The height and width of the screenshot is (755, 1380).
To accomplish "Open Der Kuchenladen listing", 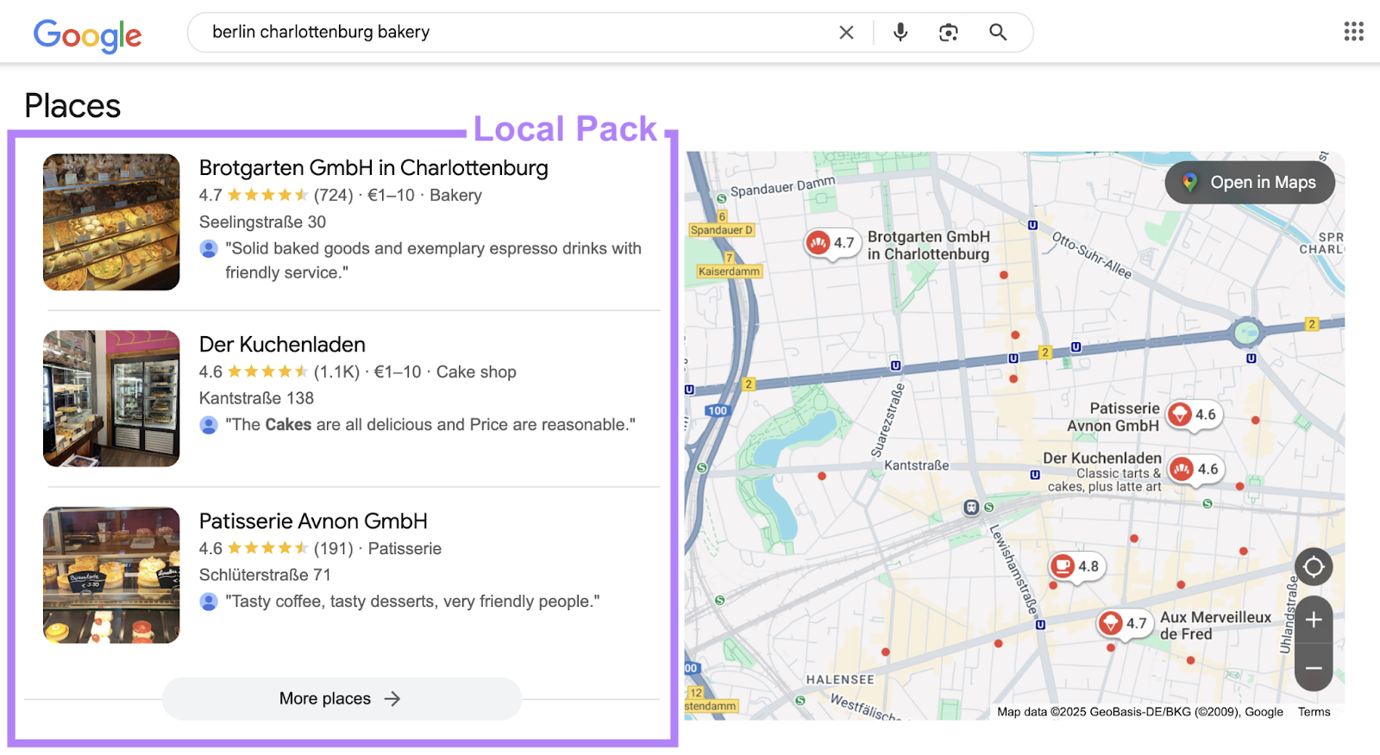I will click(282, 345).
